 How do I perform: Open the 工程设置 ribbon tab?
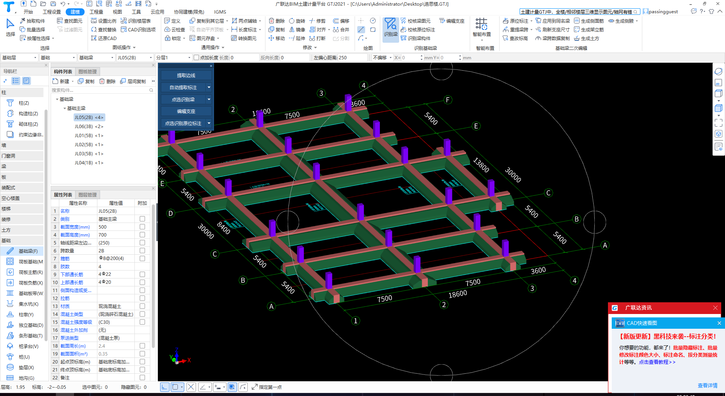point(52,12)
